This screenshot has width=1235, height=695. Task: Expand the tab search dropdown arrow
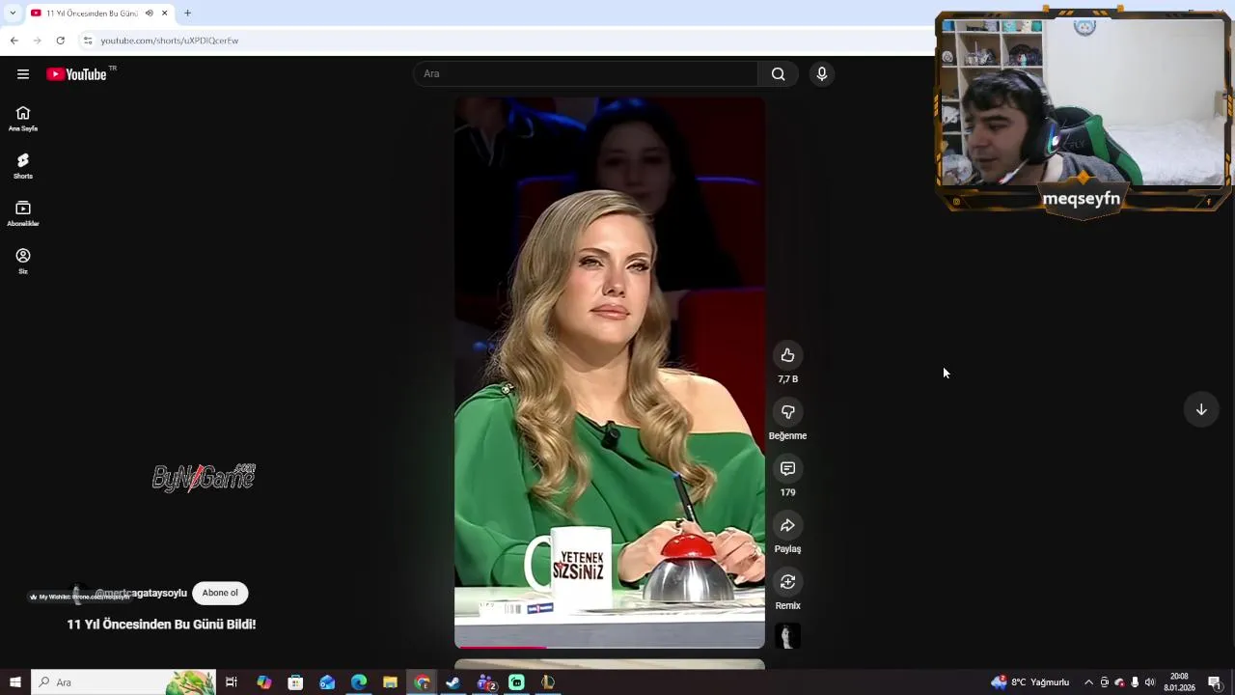[x=13, y=14]
